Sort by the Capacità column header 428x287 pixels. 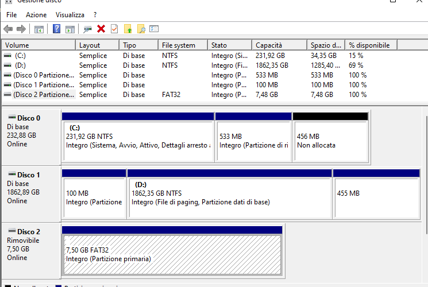[x=280, y=45]
